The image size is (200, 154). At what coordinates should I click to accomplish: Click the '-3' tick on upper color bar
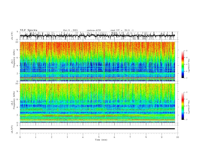pos(186,51)
